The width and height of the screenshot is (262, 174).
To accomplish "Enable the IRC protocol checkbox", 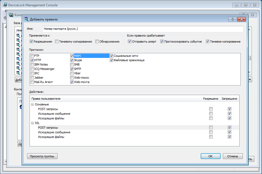I will tap(32, 73).
